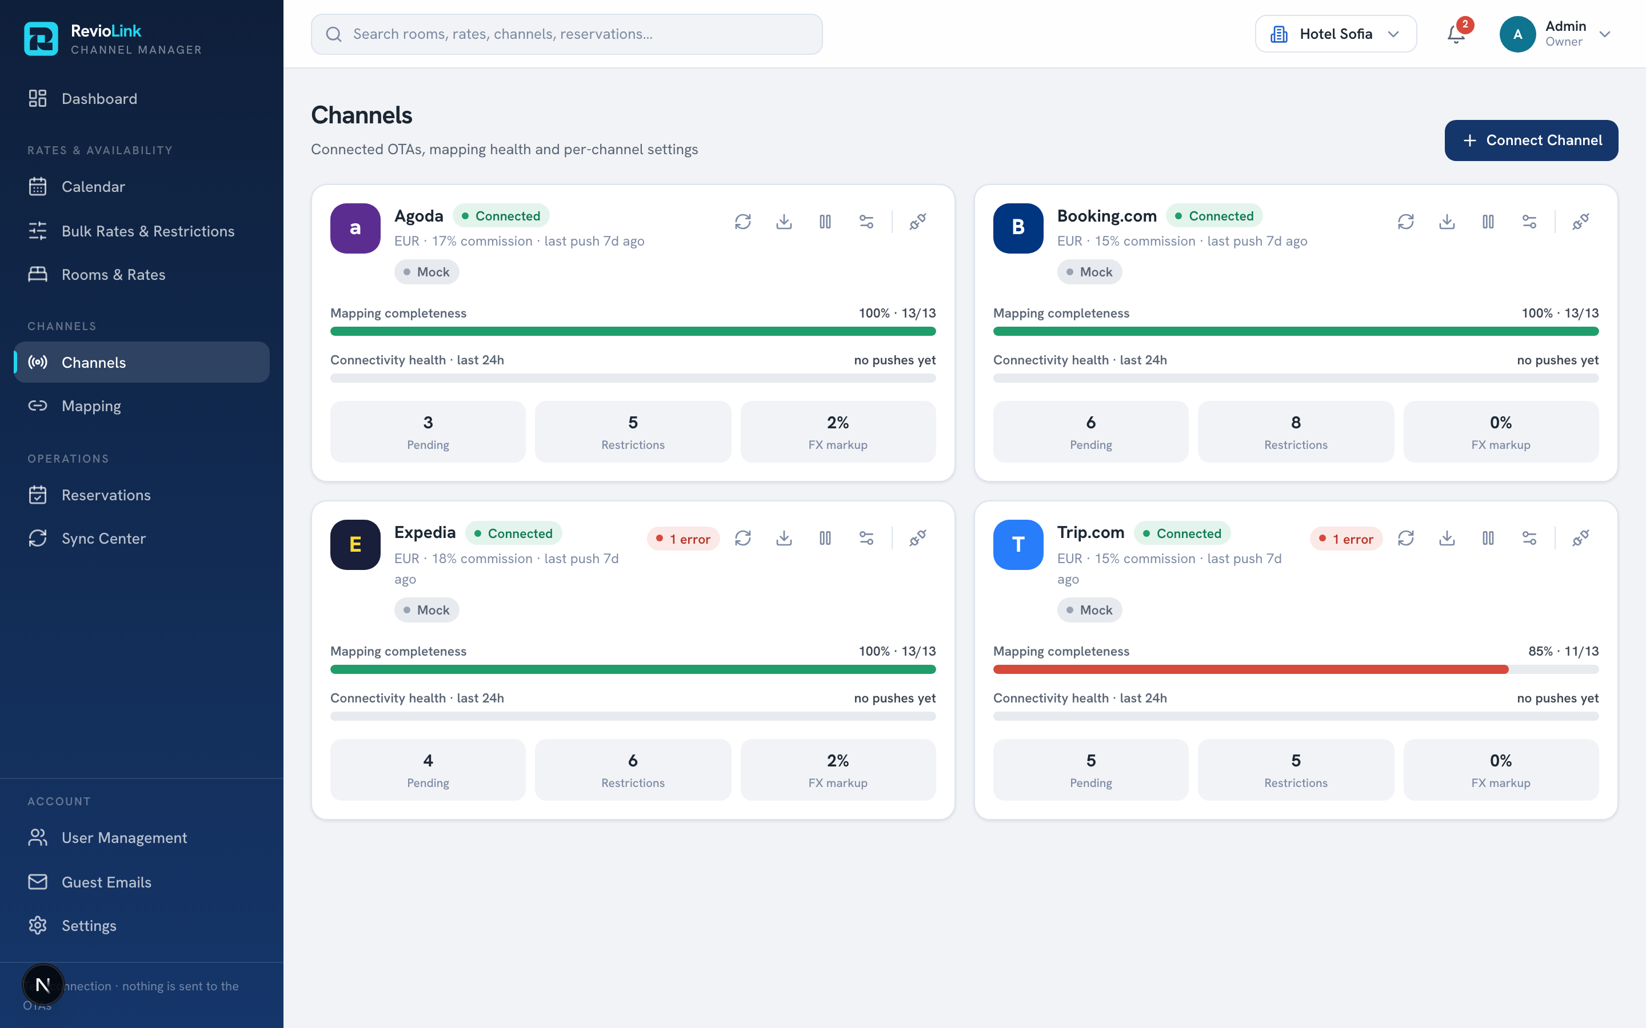Navigate to Rooms & Rates
This screenshot has width=1646, height=1028.
tap(142, 275)
